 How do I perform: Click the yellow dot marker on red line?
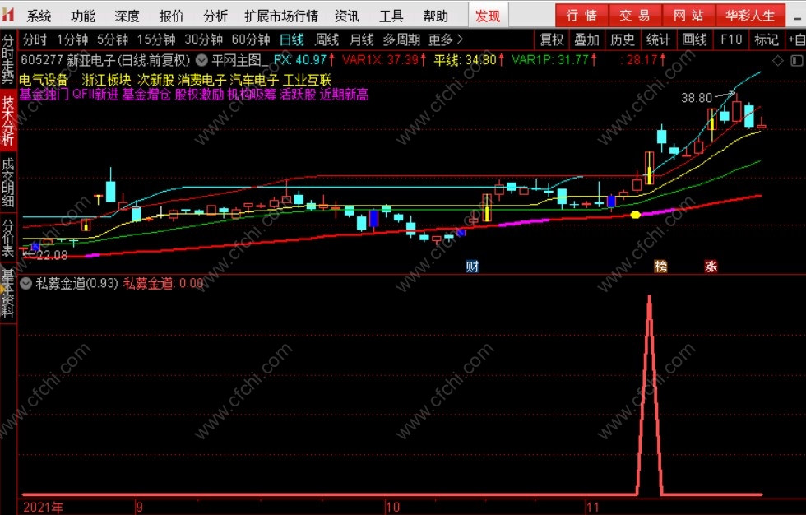tap(636, 215)
